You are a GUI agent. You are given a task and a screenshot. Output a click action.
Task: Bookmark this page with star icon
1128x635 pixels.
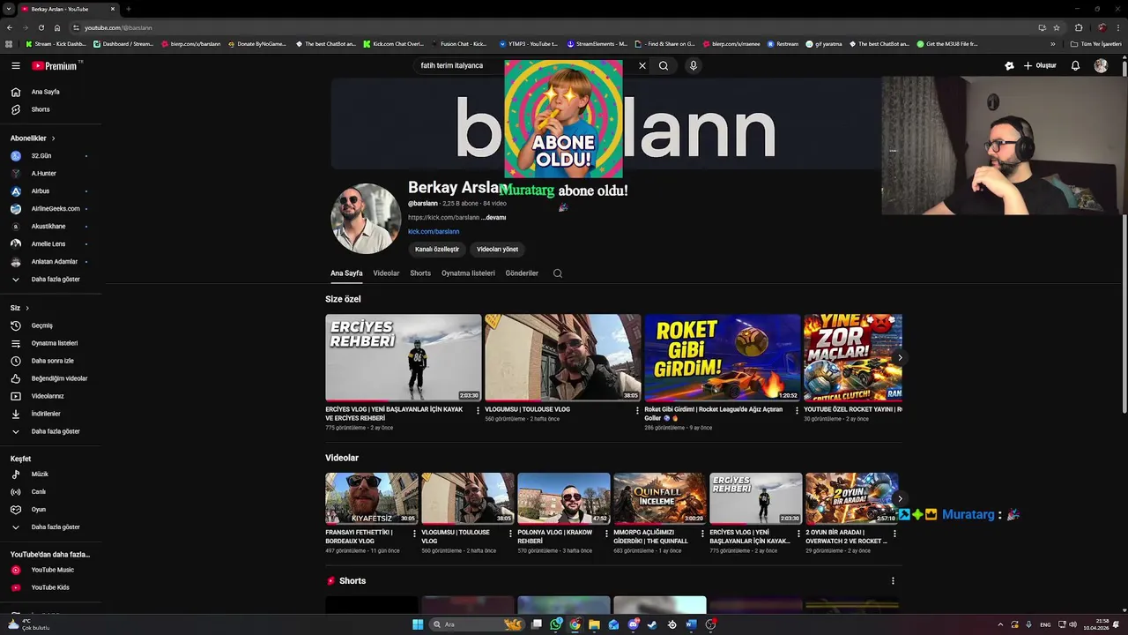1057,27
